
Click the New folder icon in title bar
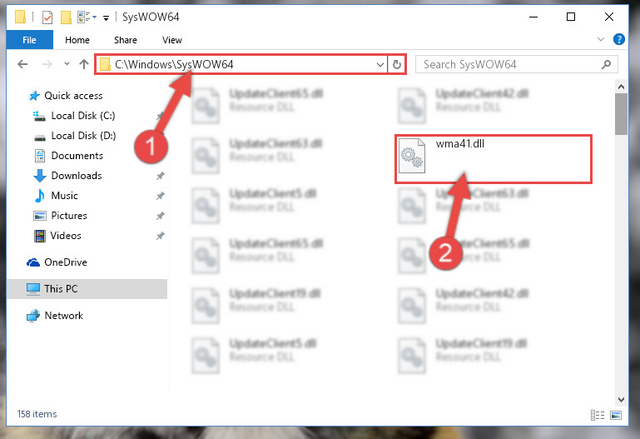point(66,17)
